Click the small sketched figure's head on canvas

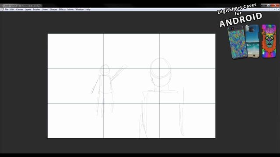(105, 70)
